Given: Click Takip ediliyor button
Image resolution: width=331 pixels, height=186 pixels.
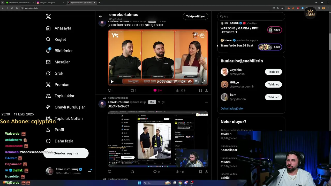Looking at the screenshot, I should [195, 16].
